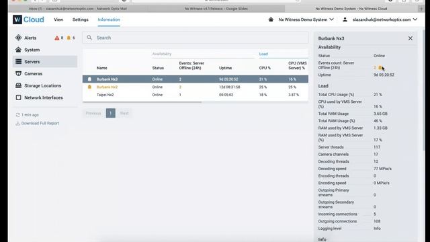
Task: Expand the Nx Witness Demo System dropdown
Action: 306,19
